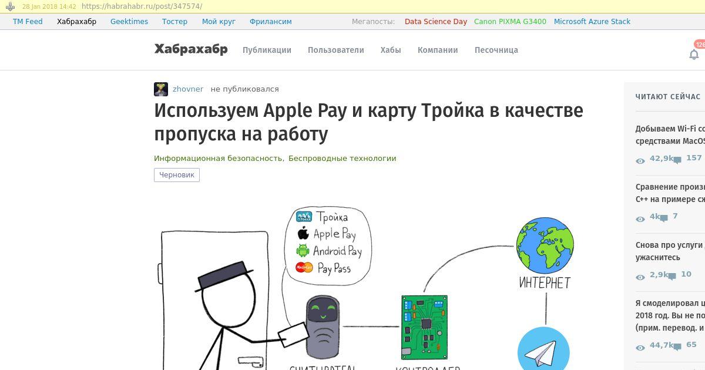This screenshot has width=705, height=370.
Task: Go to Хабы section
Action: coord(391,50)
